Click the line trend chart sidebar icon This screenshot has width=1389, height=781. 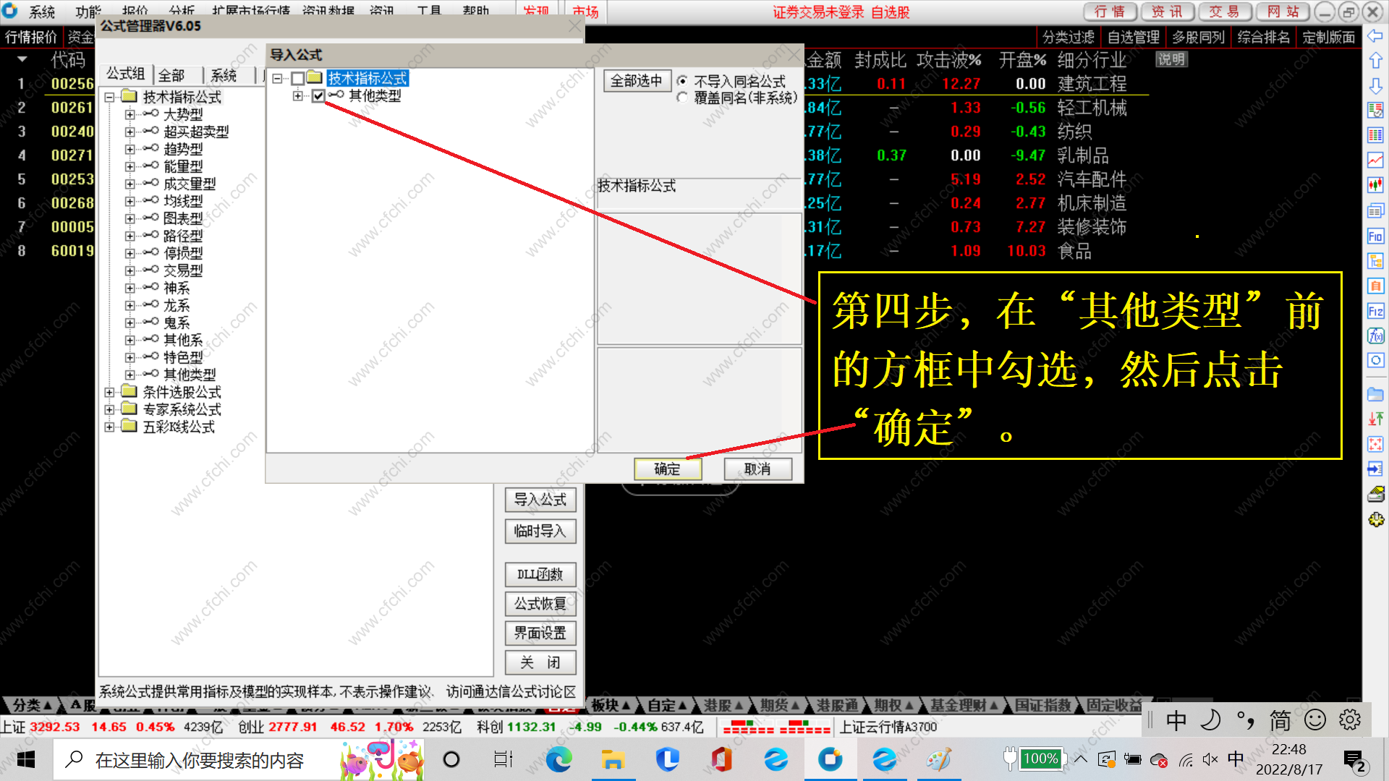1375,160
